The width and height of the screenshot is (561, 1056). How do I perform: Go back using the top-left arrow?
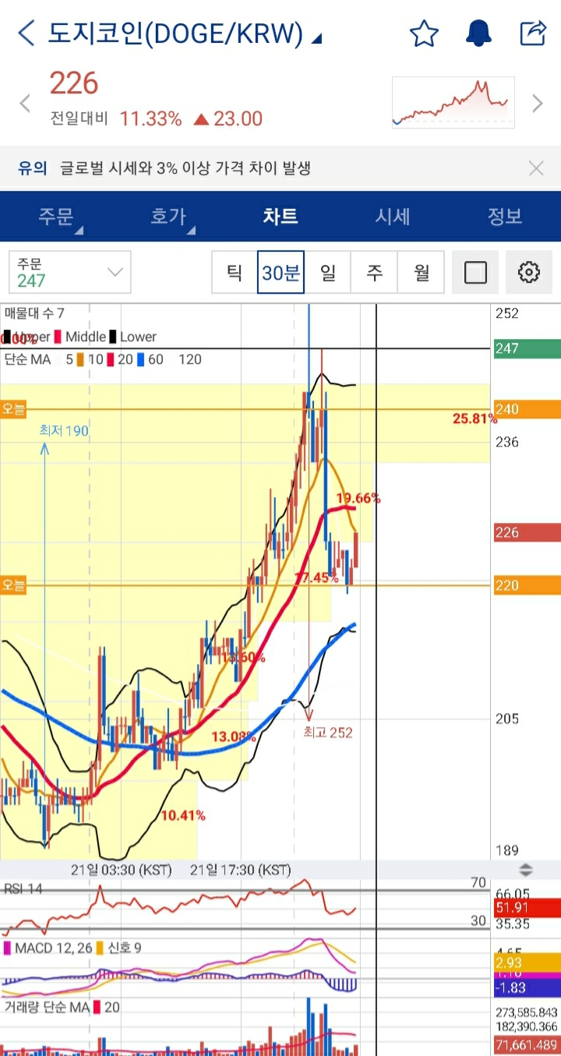[x=26, y=34]
